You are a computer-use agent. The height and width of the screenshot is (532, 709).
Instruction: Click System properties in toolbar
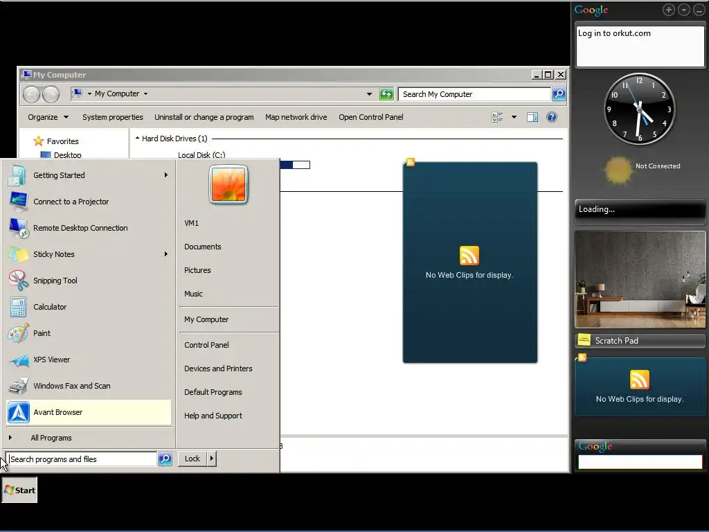pyautogui.click(x=113, y=117)
